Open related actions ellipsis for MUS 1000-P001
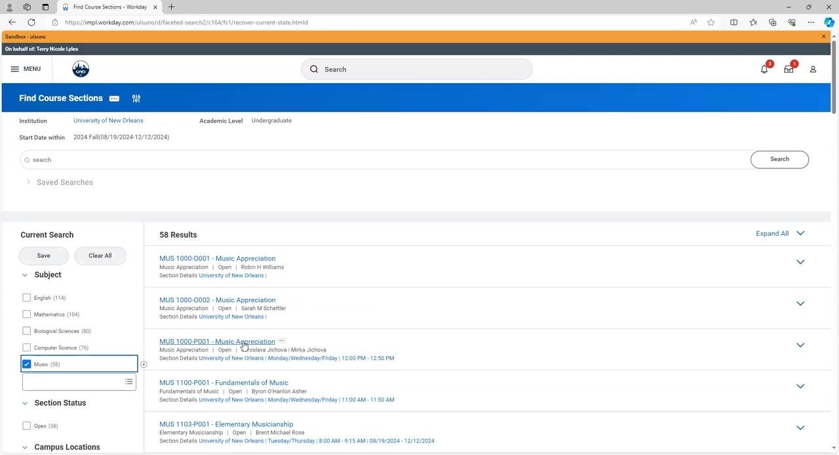The image size is (839, 455). pos(282,341)
